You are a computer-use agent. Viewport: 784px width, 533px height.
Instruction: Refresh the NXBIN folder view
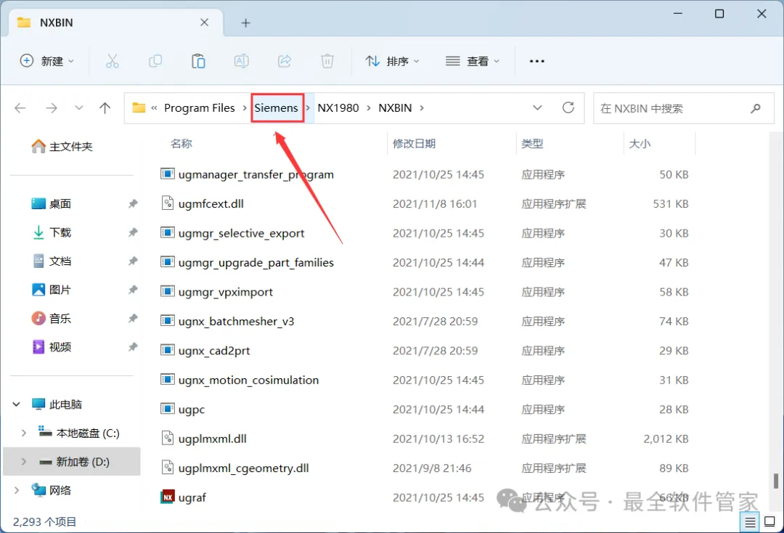[568, 107]
